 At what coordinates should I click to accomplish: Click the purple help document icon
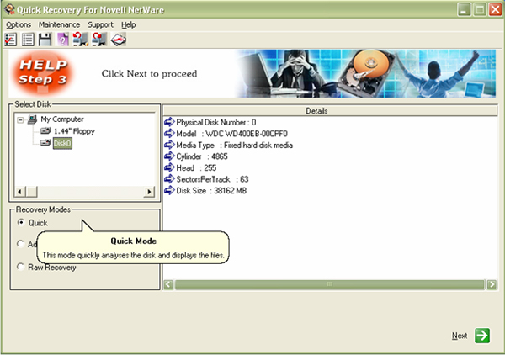(x=62, y=40)
